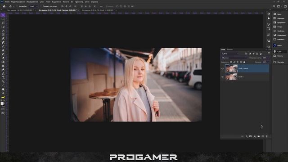Open the Редактирование menu
Viewport: 288px width, 162px height.
18,2
